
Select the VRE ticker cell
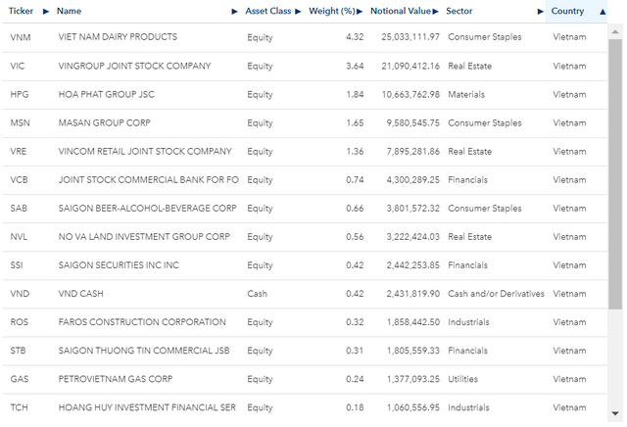coord(18,152)
